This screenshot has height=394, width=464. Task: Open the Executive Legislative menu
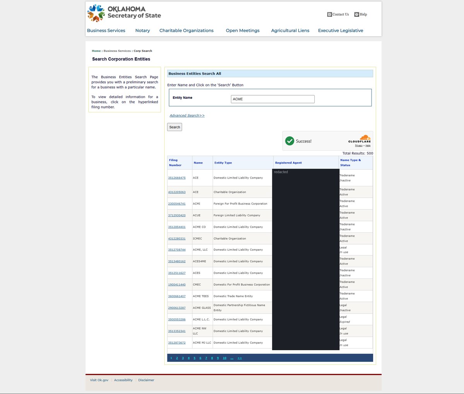click(x=341, y=31)
